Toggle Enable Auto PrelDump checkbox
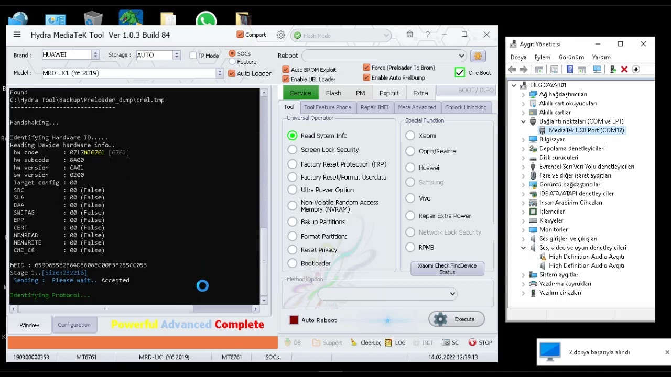The image size is (671, 377). pos(366,77)
